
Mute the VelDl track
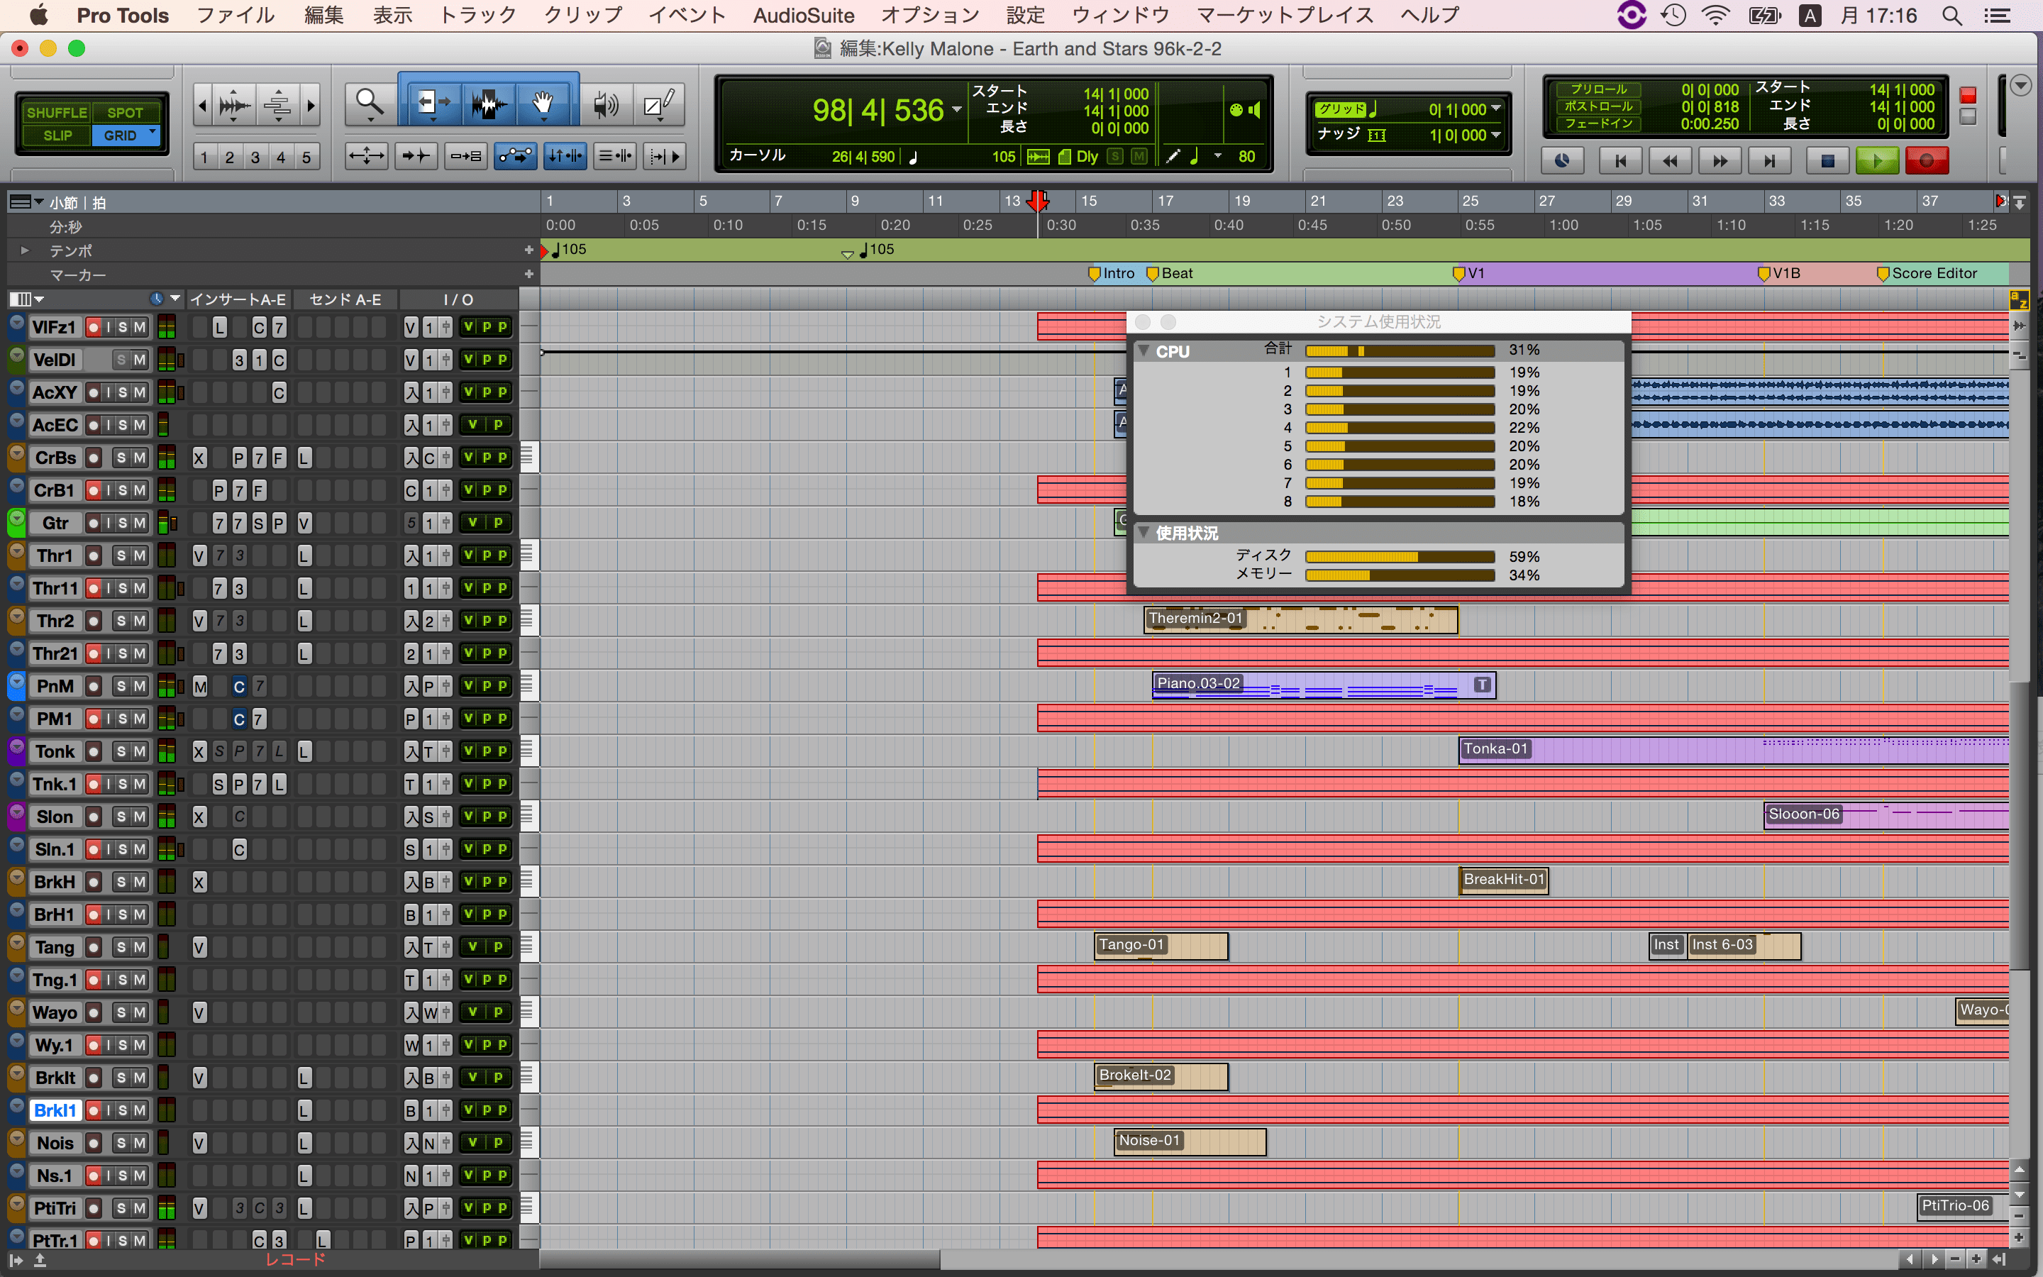139,360
